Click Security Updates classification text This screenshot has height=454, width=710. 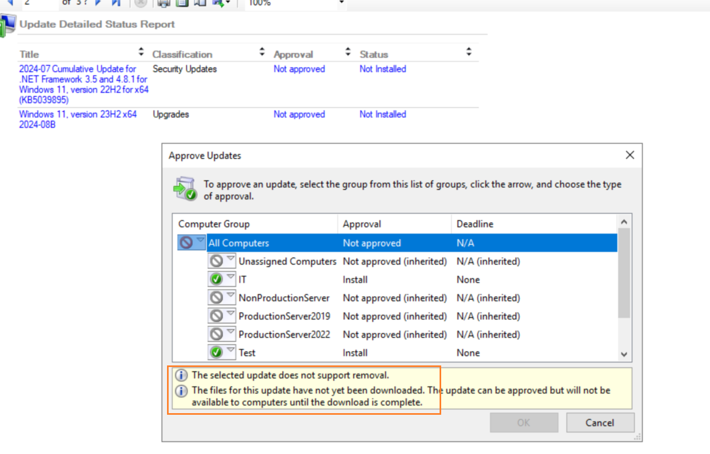pos(185,69)
